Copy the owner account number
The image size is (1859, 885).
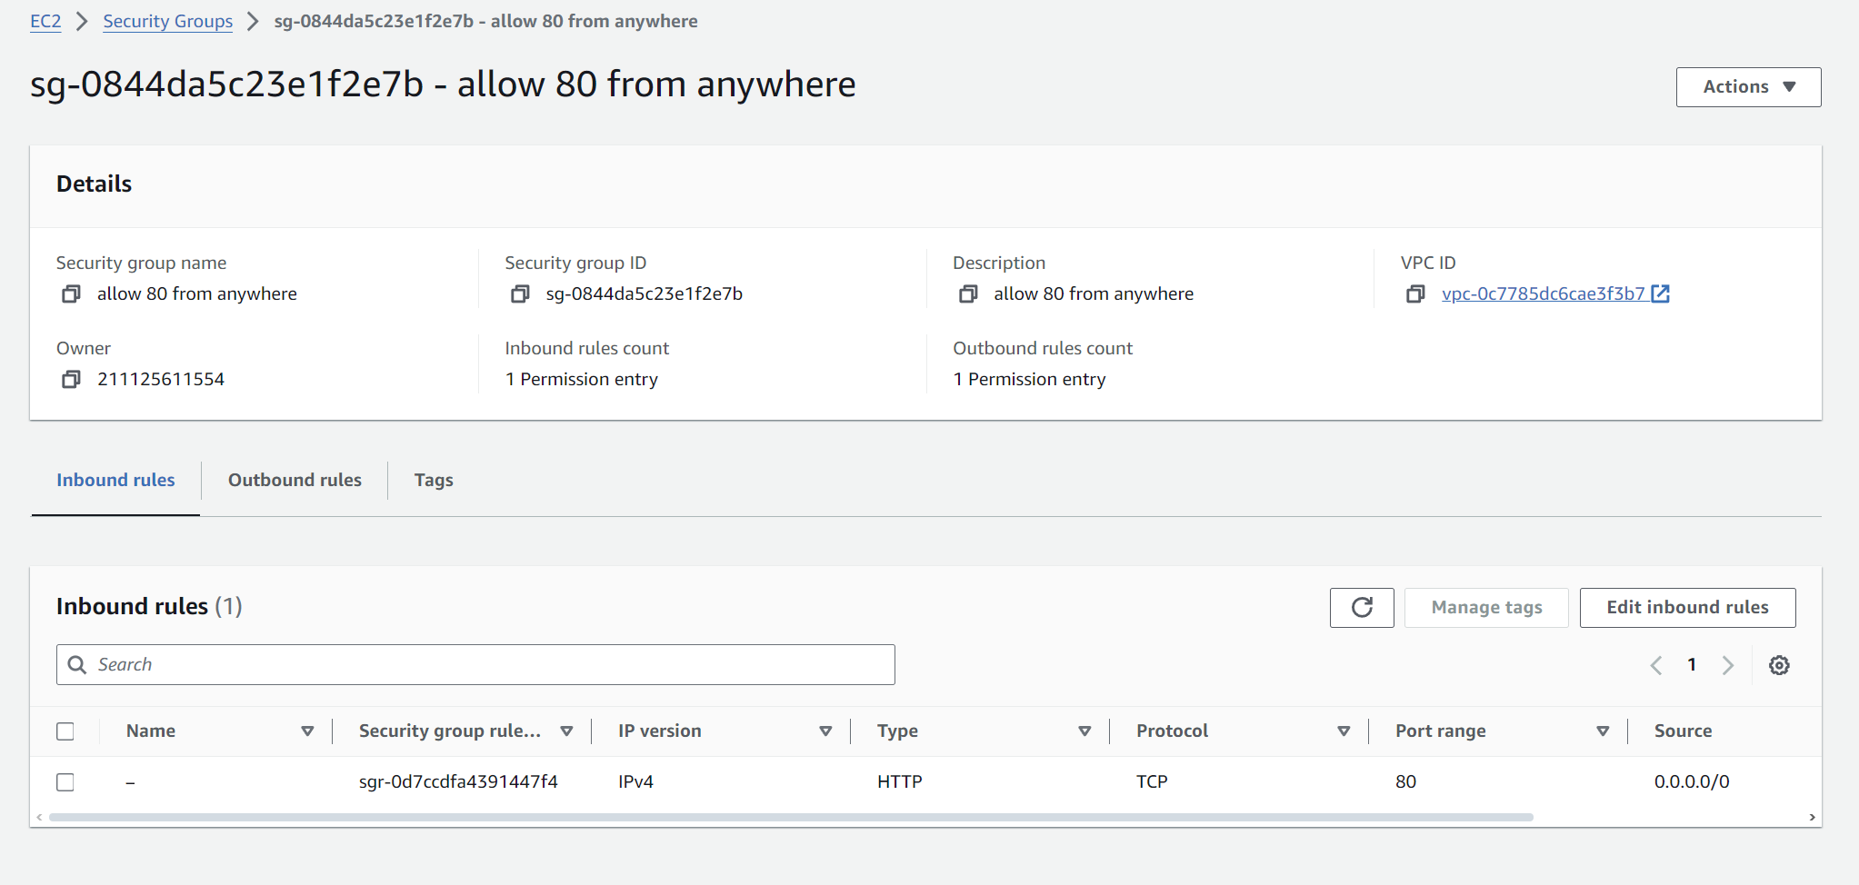(71, 380)
